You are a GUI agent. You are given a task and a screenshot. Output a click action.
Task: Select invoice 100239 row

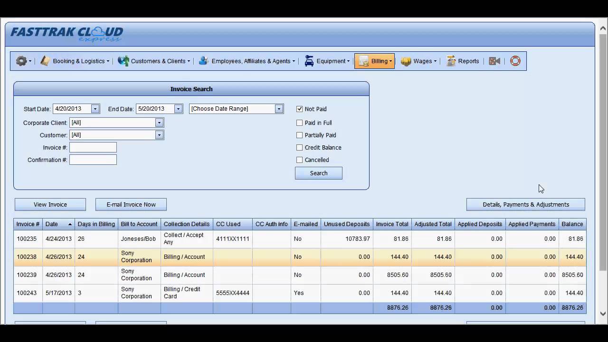[x=300, y=275]
